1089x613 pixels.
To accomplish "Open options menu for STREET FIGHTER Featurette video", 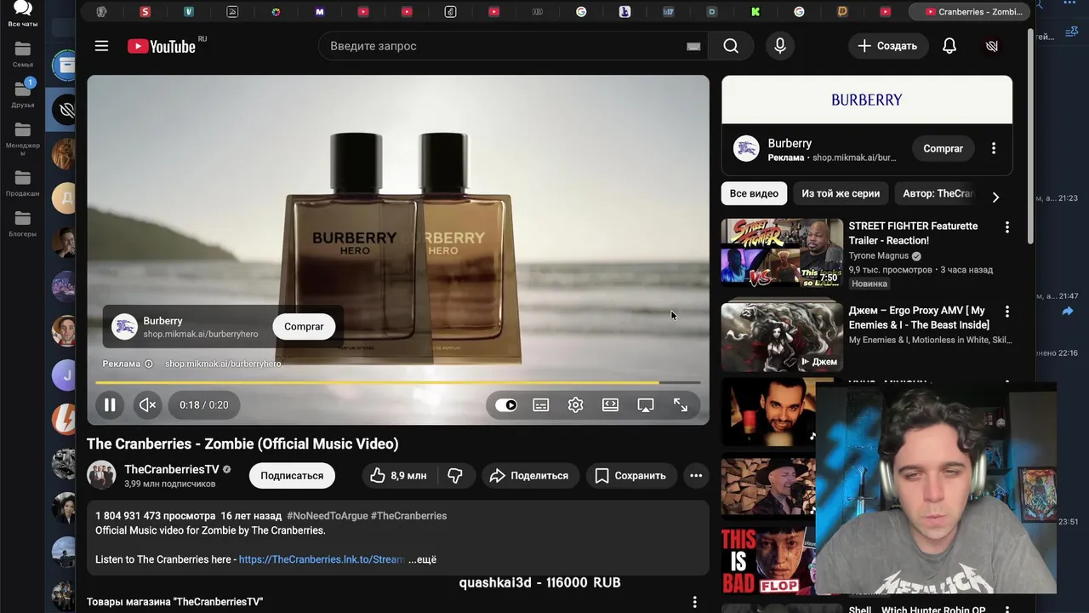I will [x=1007, y=227].
